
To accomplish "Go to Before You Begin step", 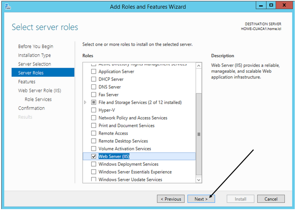I will 36,47.
